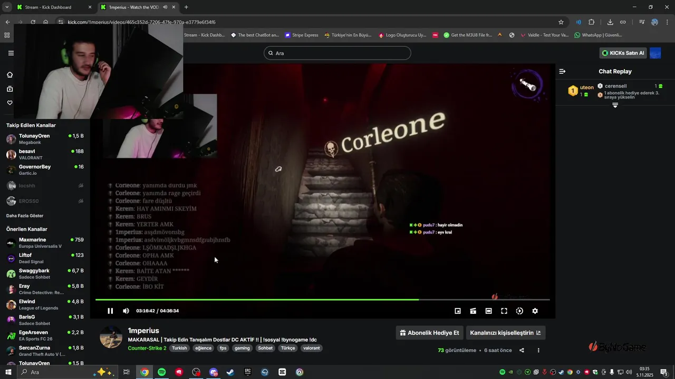
Task: Click Kanalınızı kişiselleştirin button
Action: pyautogui.click(x=505, y=333)
